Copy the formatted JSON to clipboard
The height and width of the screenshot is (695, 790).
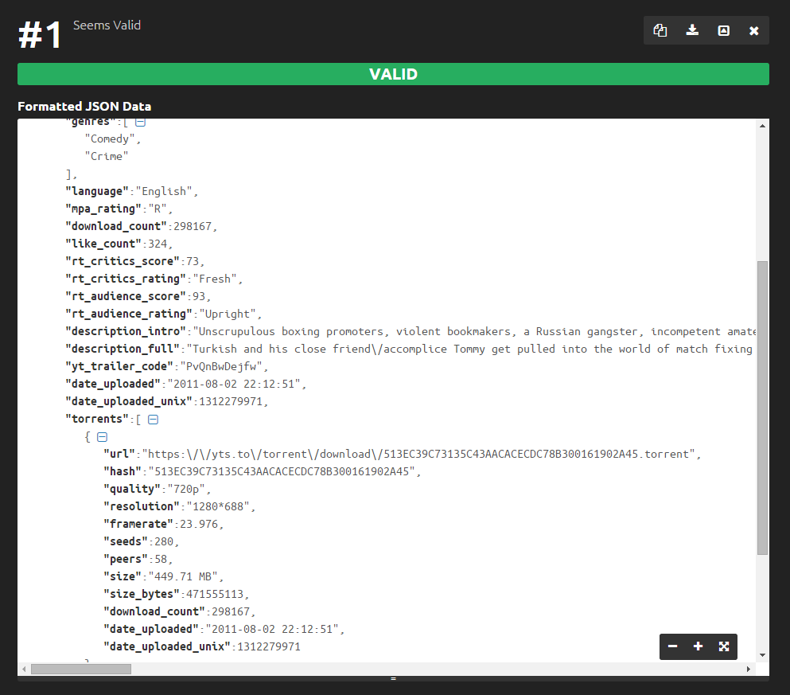click(x=660, y=31)
